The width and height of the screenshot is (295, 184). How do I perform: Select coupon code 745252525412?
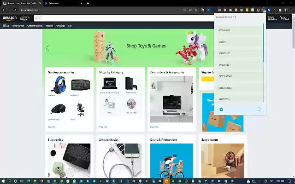pyautogui.click(x=240, y=76)
